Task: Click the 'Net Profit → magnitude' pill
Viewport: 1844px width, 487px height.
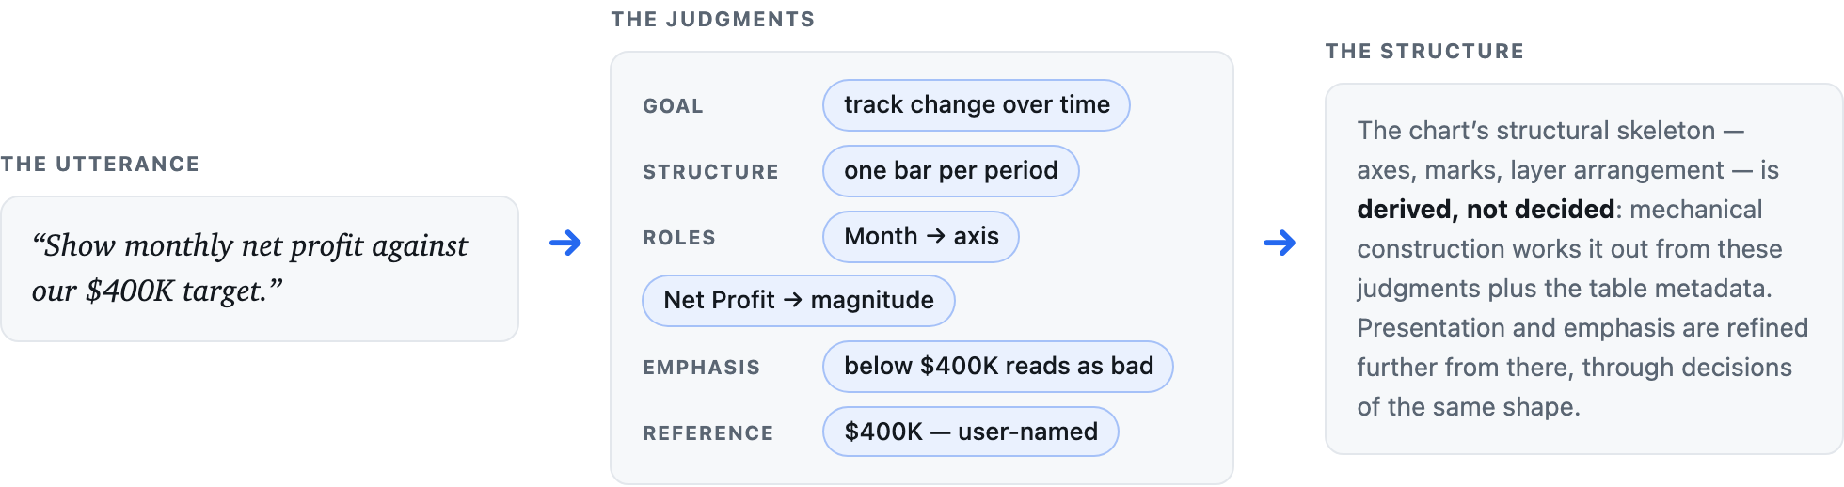Action: point(799,301)
